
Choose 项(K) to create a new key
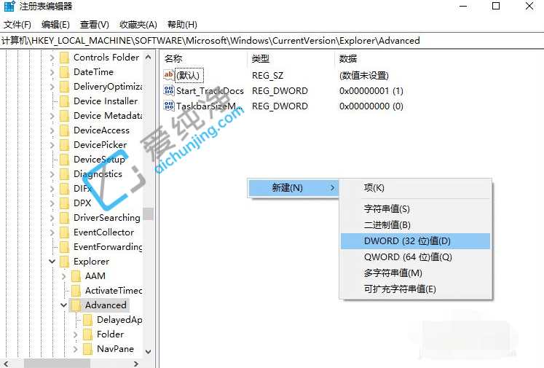[x=415, y=188]
